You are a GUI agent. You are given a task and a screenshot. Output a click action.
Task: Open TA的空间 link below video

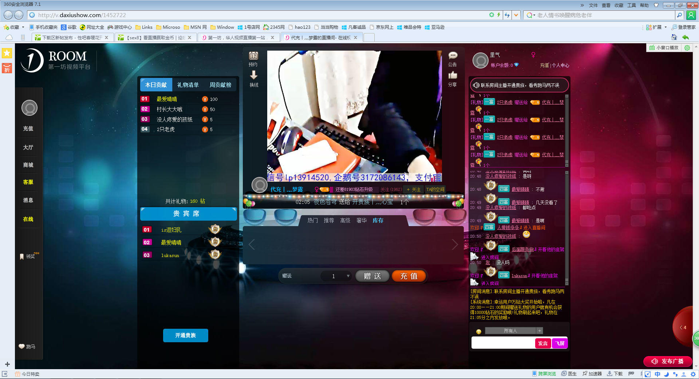click(x=435, y=189)
